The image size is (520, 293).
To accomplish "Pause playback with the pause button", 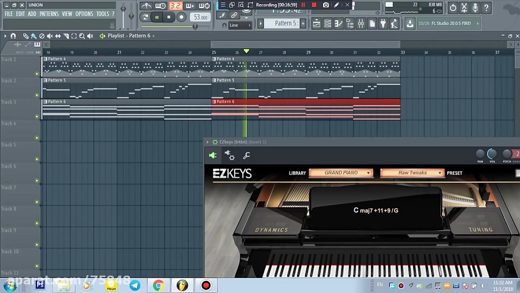I will (x=157, y=17).
